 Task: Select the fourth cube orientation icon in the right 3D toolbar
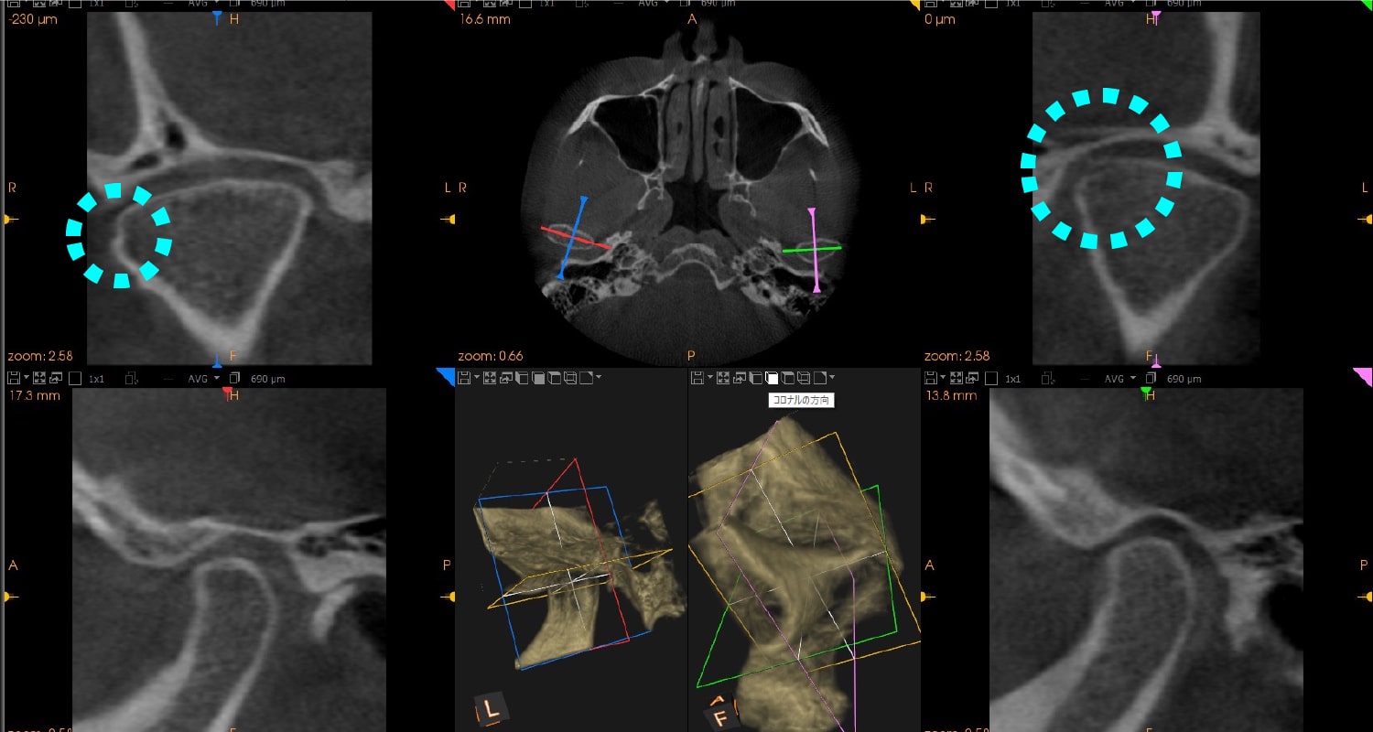point(804,378)
